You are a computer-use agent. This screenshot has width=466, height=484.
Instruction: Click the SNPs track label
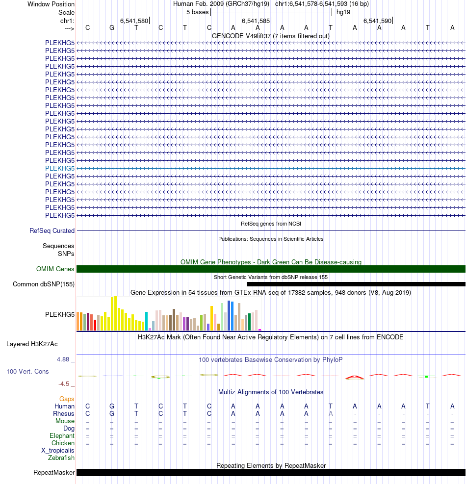pos(66,254)
